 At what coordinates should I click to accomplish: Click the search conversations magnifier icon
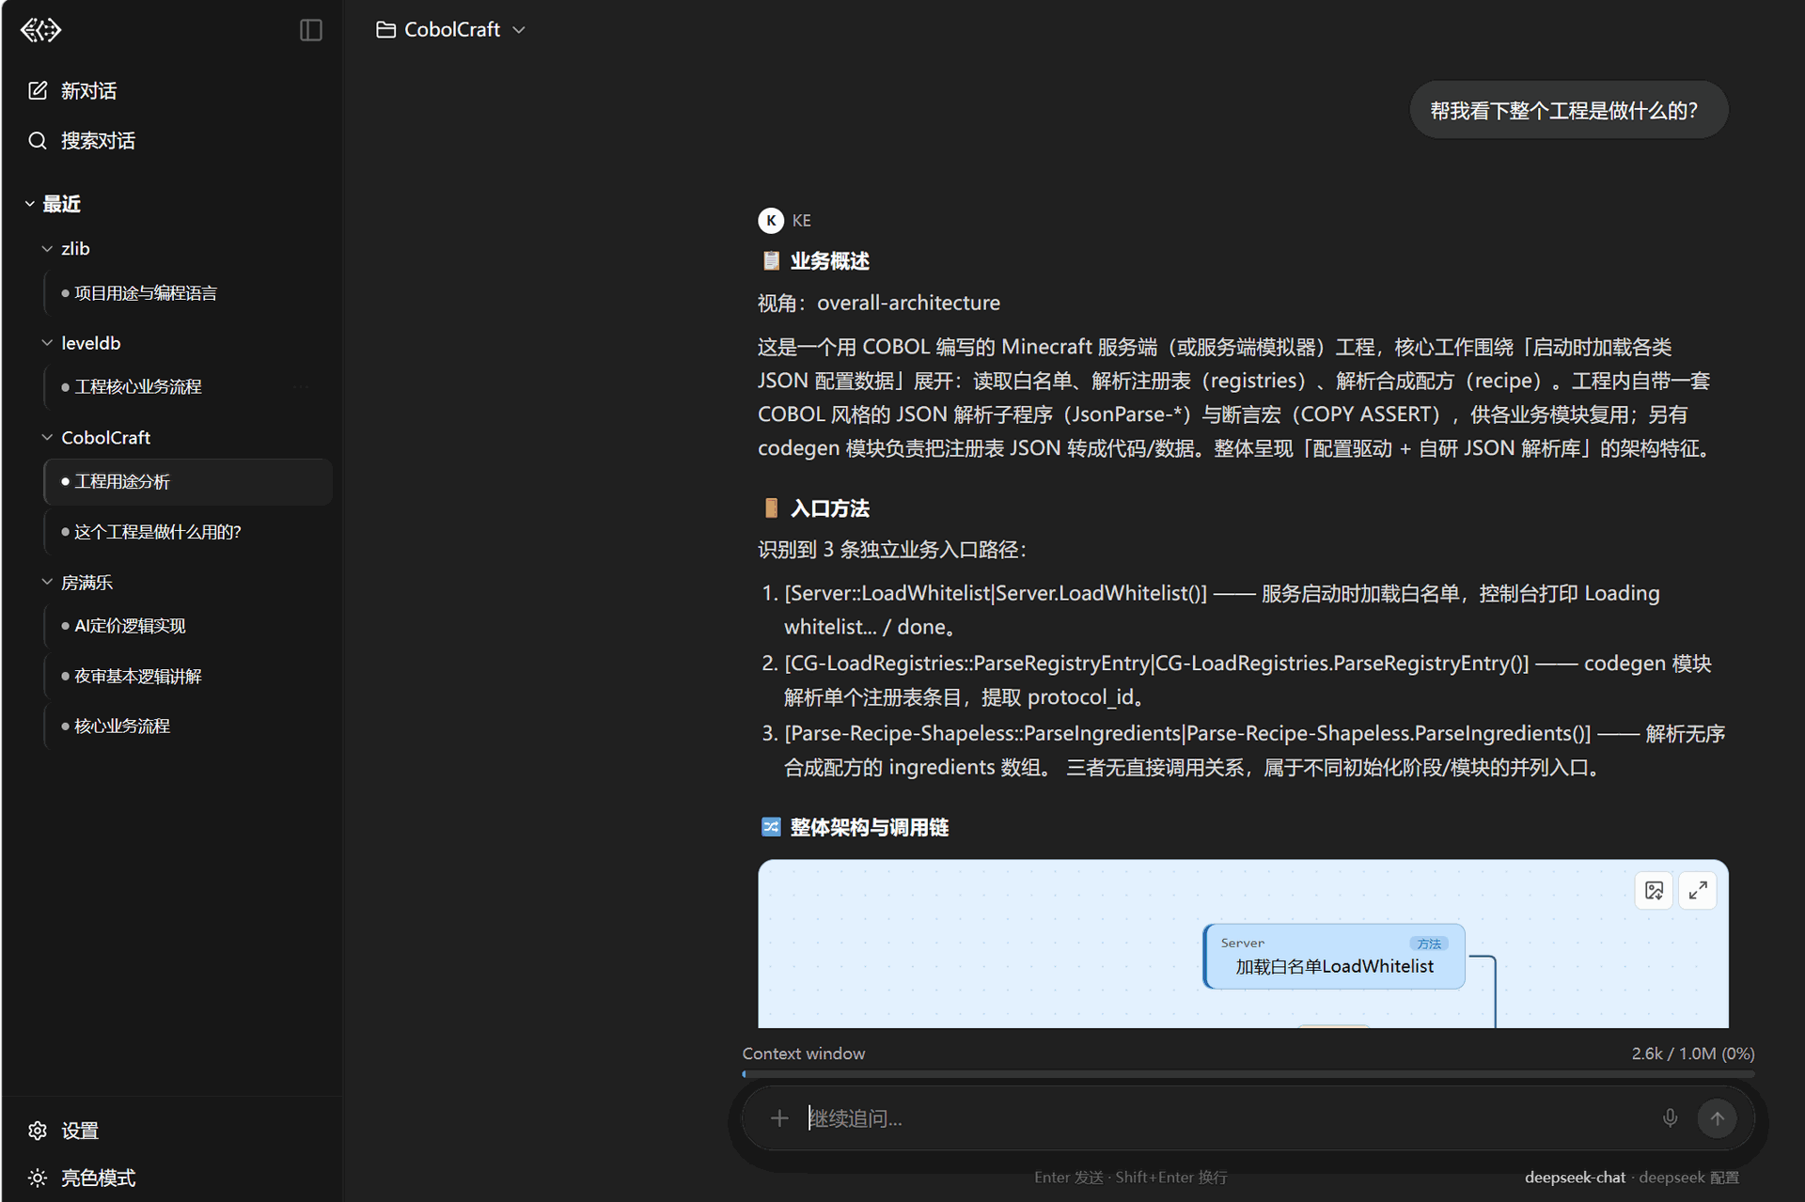(x=38, y=141)
